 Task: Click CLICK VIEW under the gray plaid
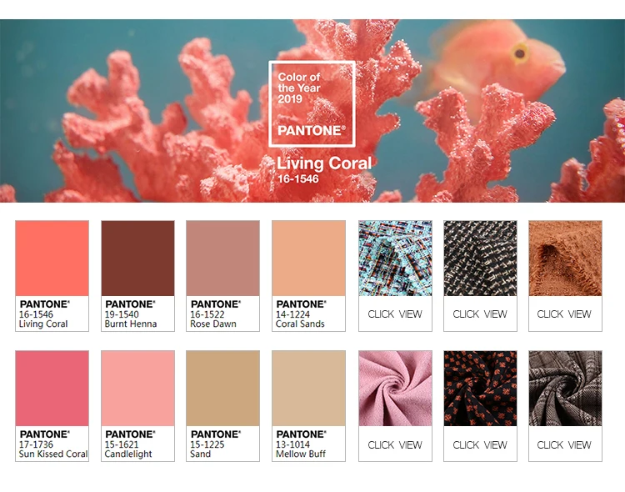point(564,444)
